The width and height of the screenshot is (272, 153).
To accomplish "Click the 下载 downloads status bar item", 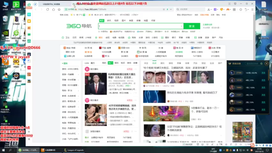I will point(219,144).
